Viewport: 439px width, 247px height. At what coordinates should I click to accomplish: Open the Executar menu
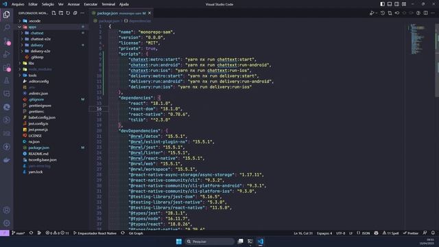pyautogui.click(x=91, y=4)
